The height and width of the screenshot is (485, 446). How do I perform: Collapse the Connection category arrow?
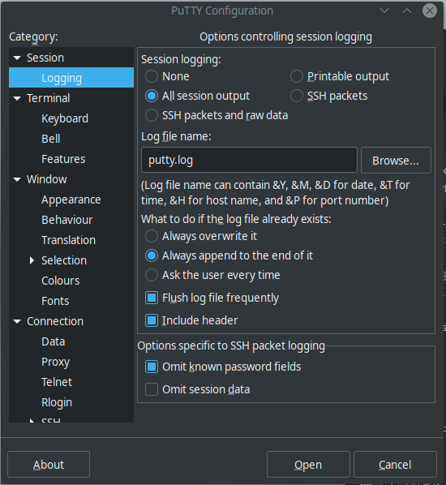pos(17,321)
